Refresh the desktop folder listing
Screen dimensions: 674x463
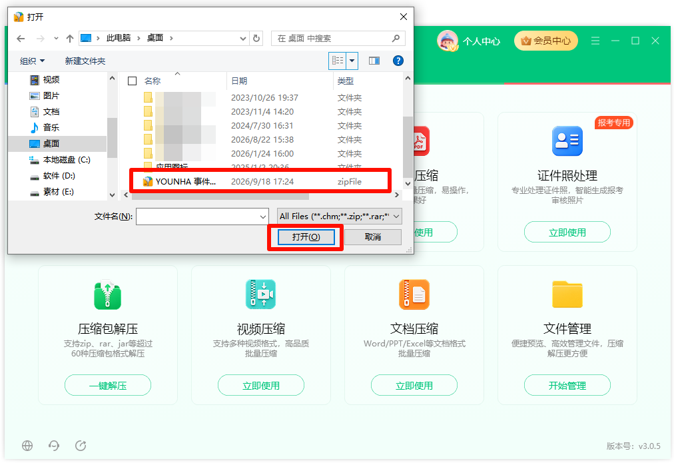coord(256,38)
